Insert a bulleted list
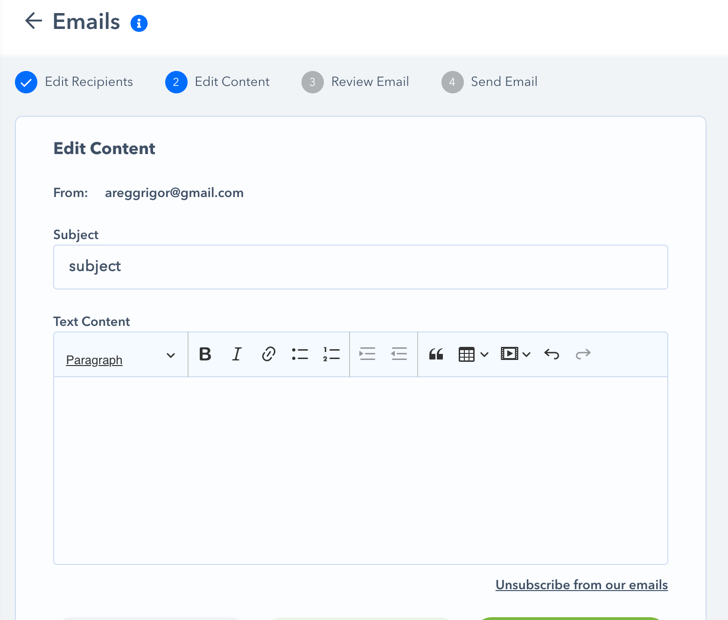Screen dimensions: 728x620 (300, 354)
